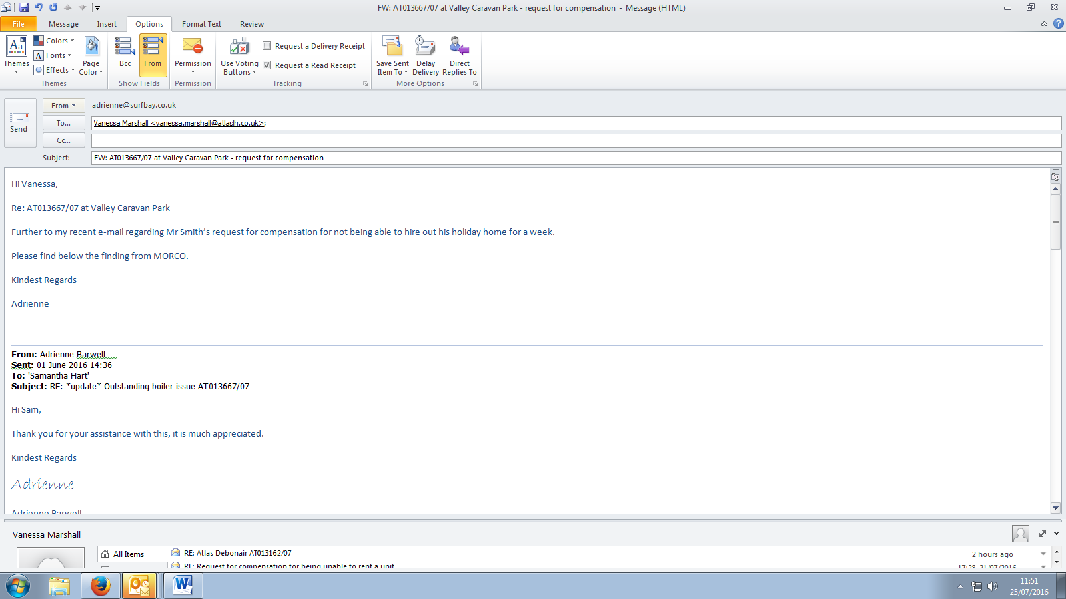
Task: Click the message body scroll down arrow
Action: click(1055, 508)
